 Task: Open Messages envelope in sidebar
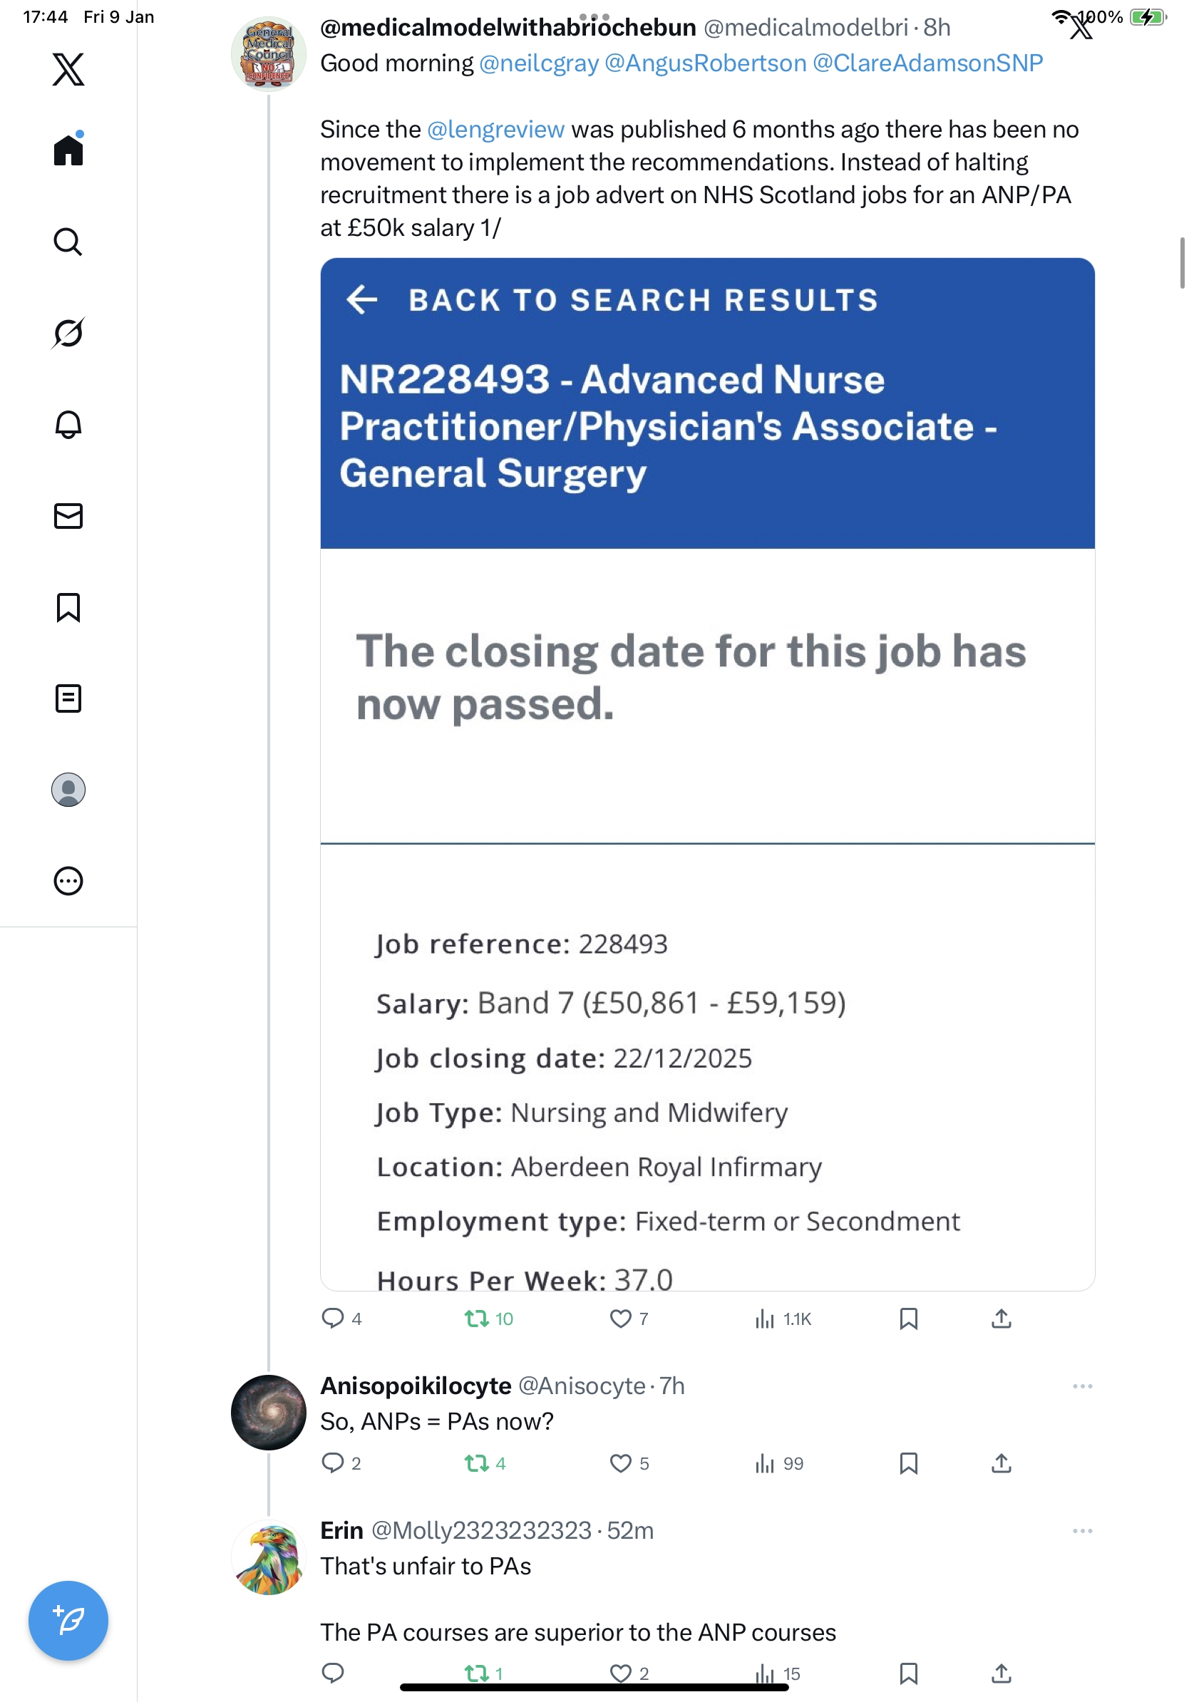(68, 516)
